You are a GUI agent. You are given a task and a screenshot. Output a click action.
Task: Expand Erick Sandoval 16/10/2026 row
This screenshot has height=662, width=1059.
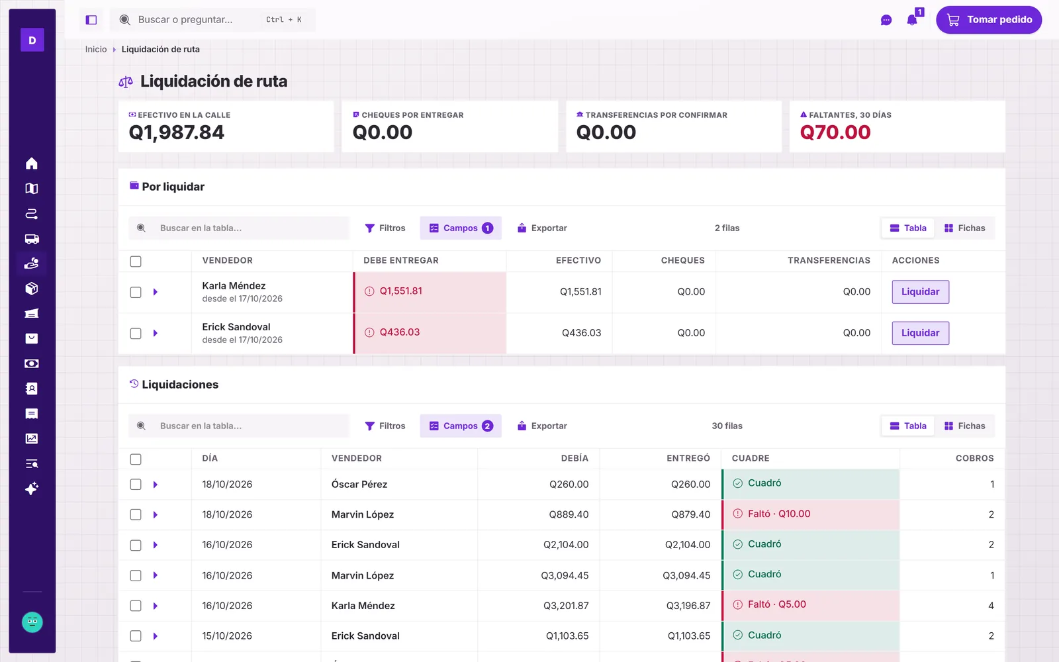pos(156,545)
